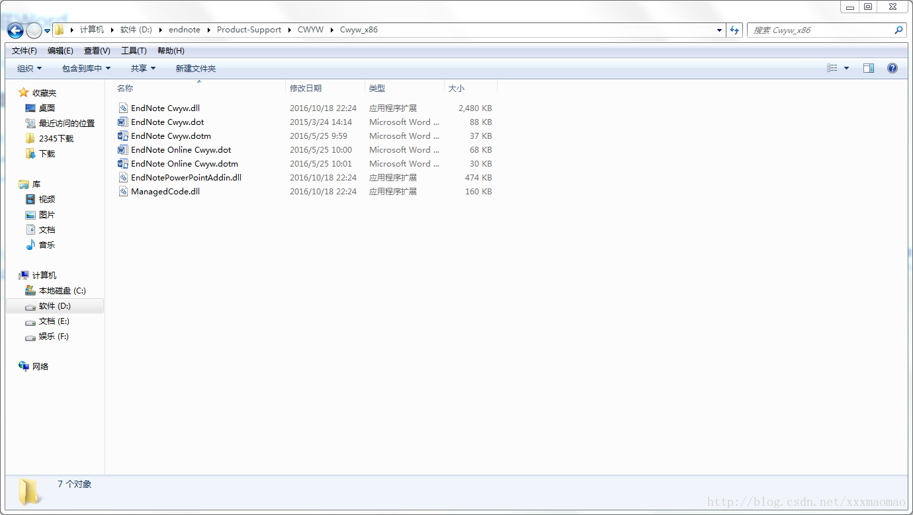Screen dimensions: 913x515
Task: Select 本地磁盘 (C:) drive
Action: coord(62,290)
